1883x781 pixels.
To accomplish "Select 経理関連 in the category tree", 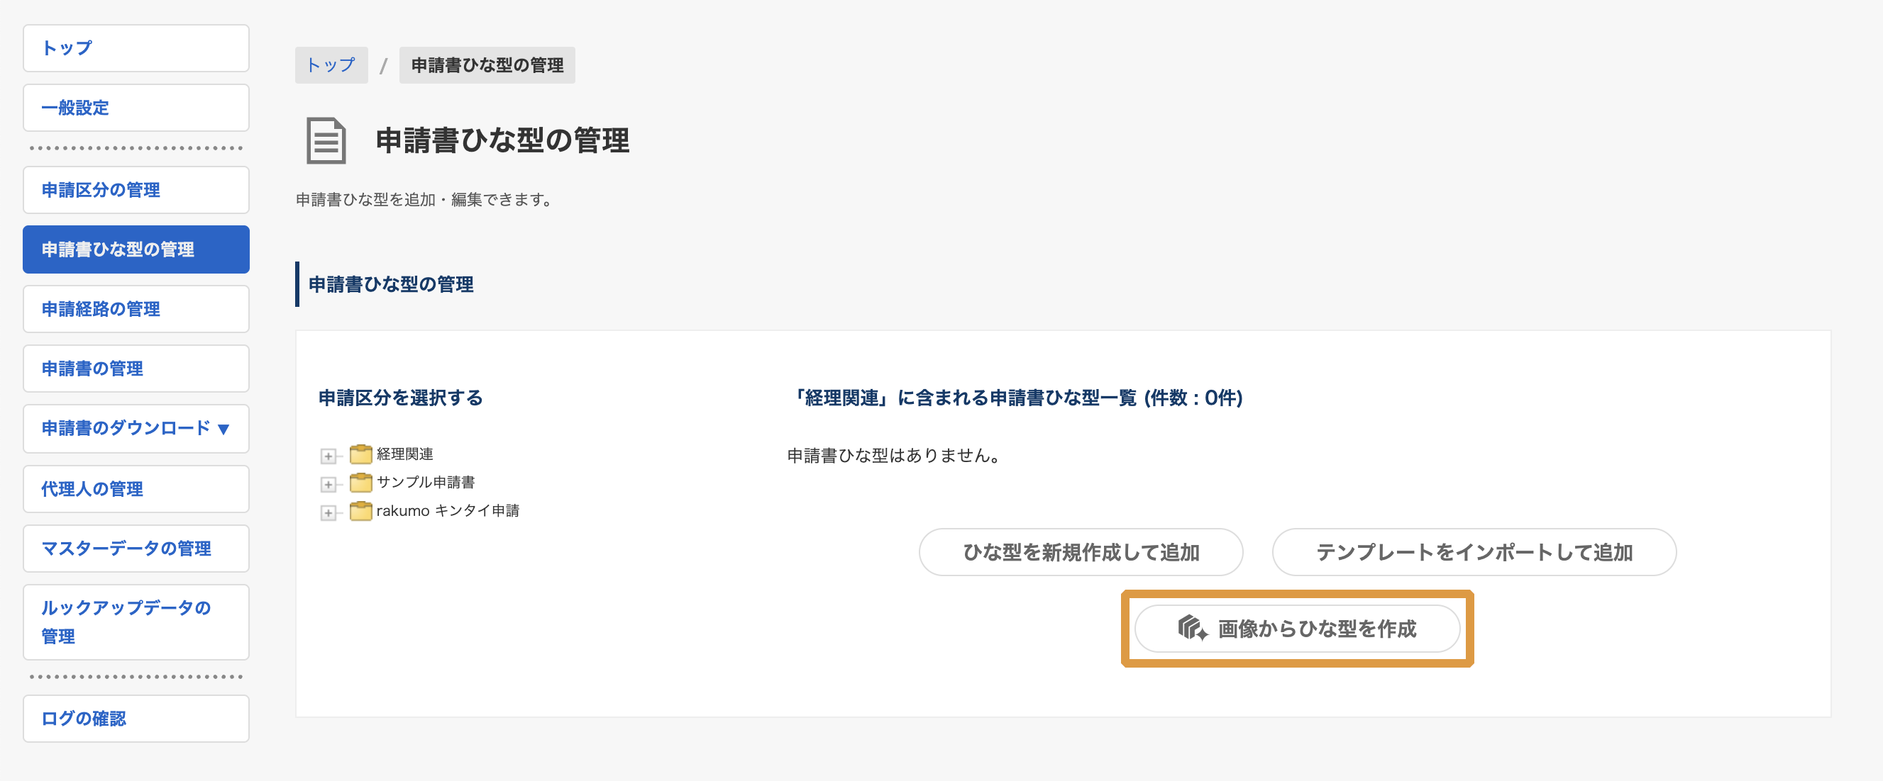I will pos(404,454).
